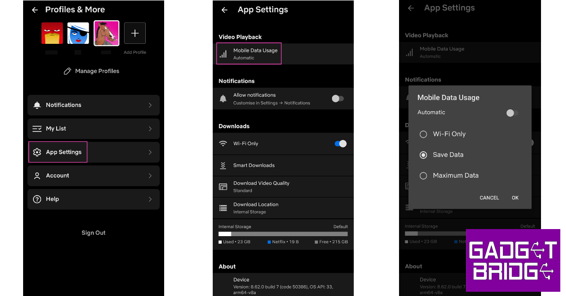The height and width of the screenshot is (296, 566).
Task: Tap Sign Out
Action: [93, 233]
